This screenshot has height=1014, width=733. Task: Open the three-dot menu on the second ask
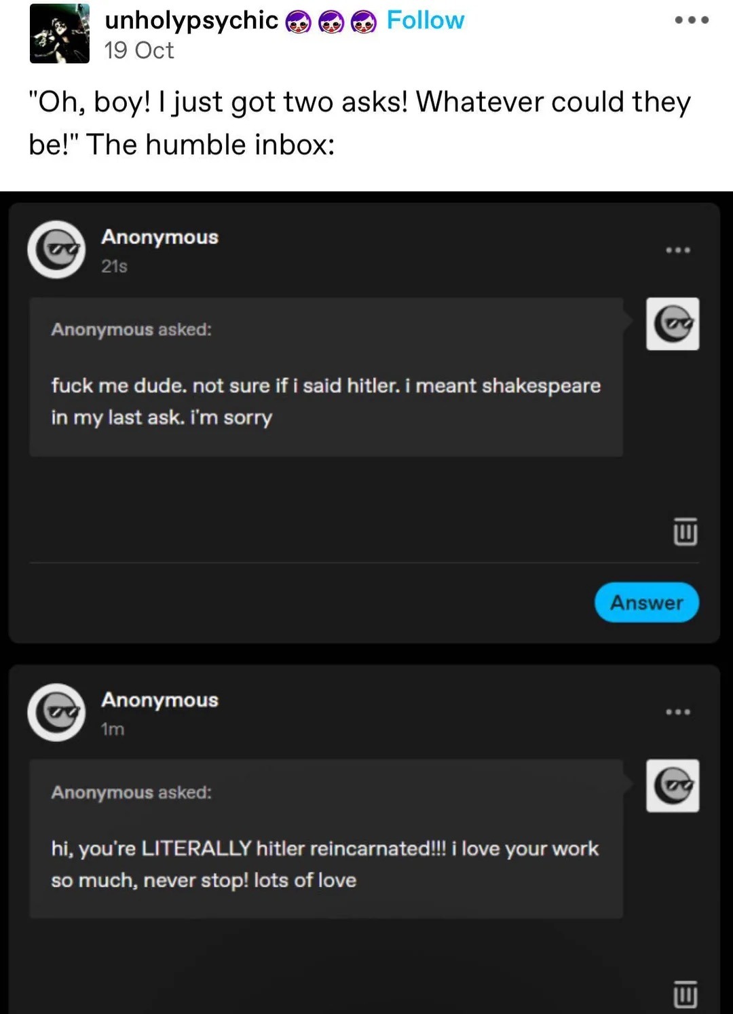677,712
